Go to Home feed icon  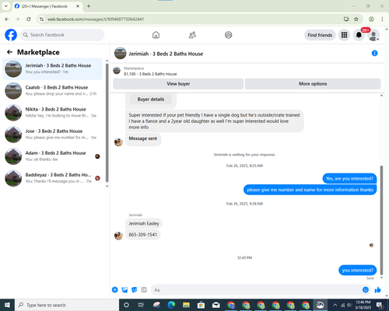point(156,35)
